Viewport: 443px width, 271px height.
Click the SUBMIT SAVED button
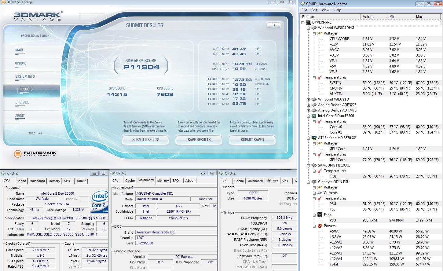point(252,140)
